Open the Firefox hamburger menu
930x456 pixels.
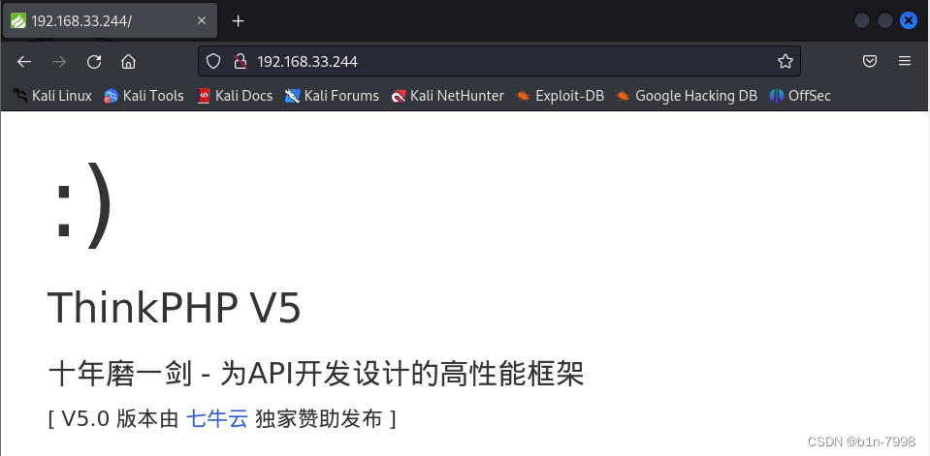(905, 61)
